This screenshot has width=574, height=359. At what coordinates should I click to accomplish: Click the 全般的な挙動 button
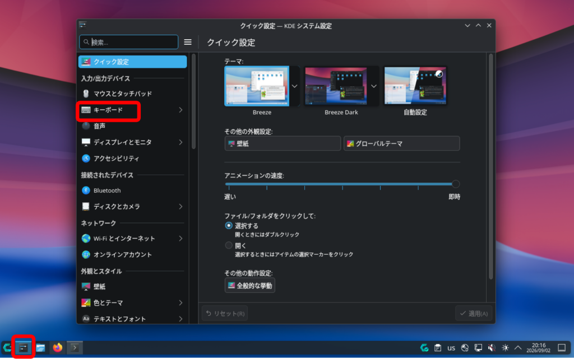[x=249, y=286]
